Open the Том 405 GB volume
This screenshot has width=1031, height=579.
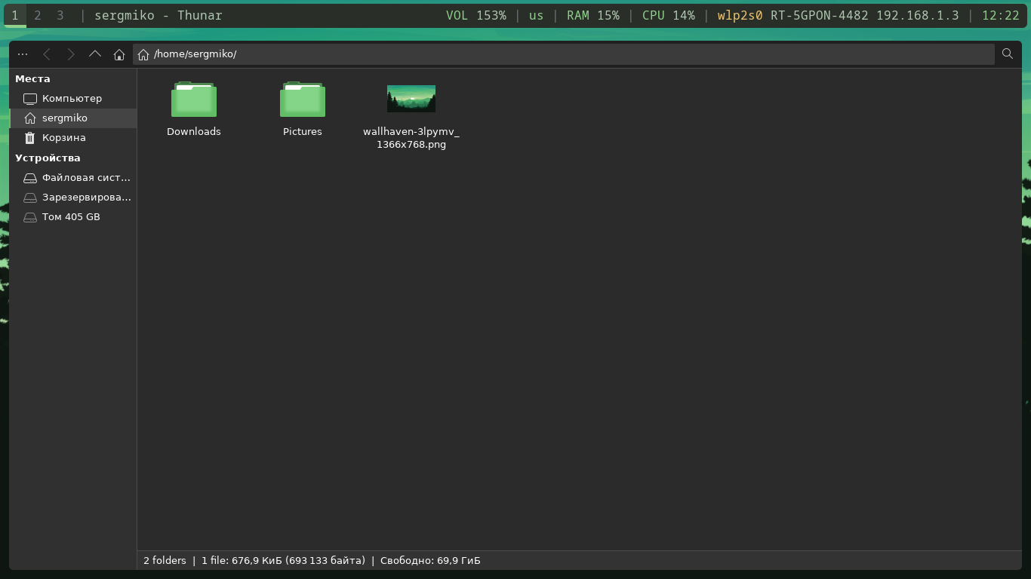(x=71, y=217)
